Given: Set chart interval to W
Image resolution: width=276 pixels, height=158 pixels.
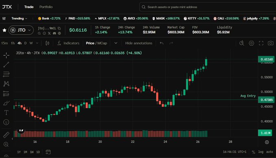Looking at the screenshot, I should click(31, 43).
